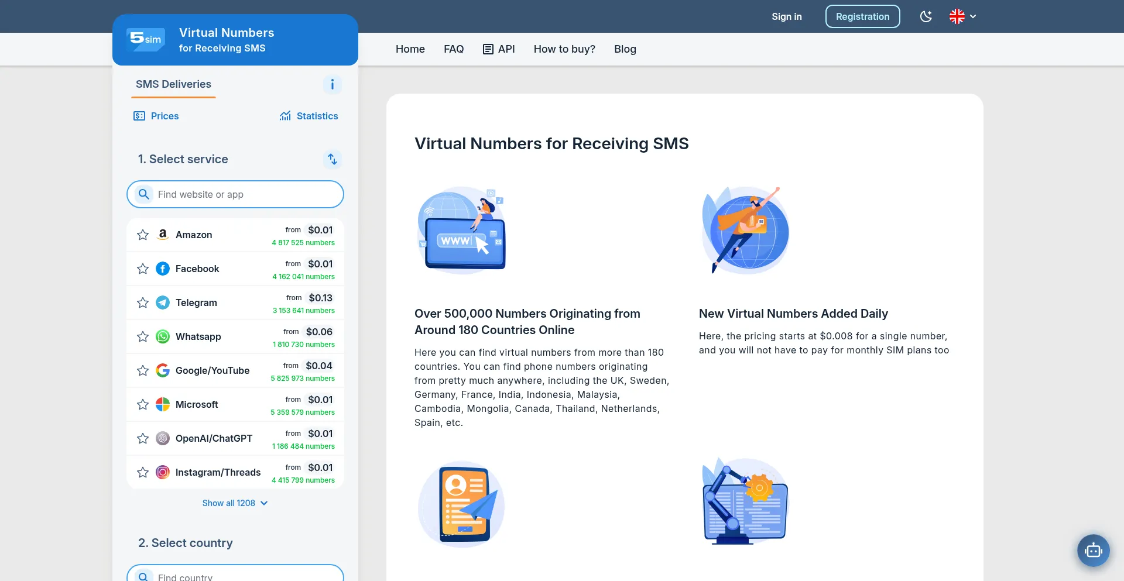The image size is (1124, 581).
Task: Click the search magnifier in country field
Action: point(143,577)
